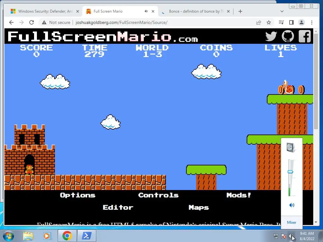
Task: Mute the Full Screen Mario tab audio icon
Action: 146,11
